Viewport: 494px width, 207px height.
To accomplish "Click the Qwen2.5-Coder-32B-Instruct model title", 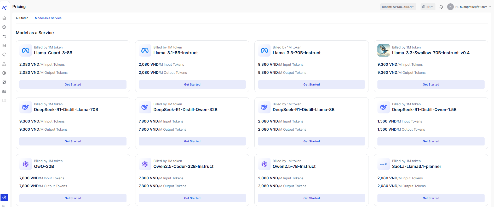I will [183, 166].
